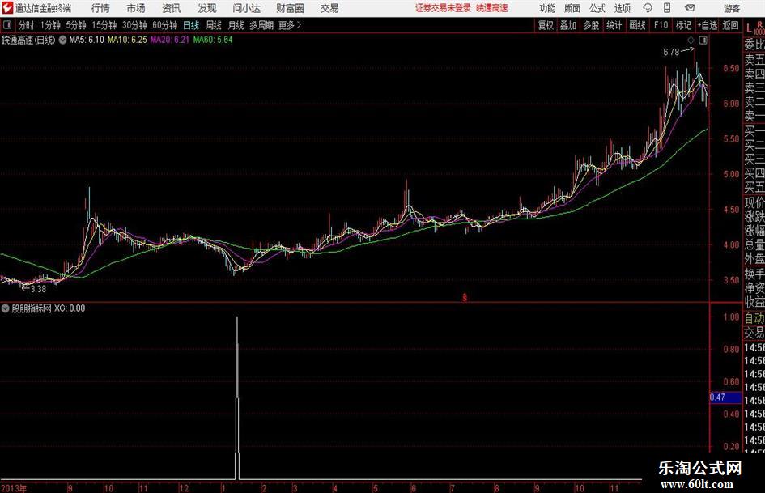Click the F10 company info button
Image resolution: width=765 pixels, height=493 pixels.
pos(661,25)
